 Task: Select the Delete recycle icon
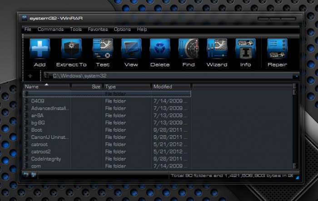click(160, 49)
